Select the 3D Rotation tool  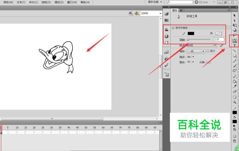point(235,30)
